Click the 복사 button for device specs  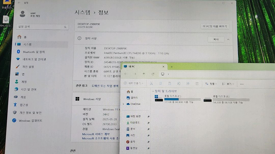[216, 39]
